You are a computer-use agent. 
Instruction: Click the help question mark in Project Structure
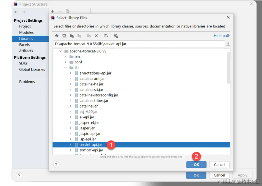[x=19, y=175]
